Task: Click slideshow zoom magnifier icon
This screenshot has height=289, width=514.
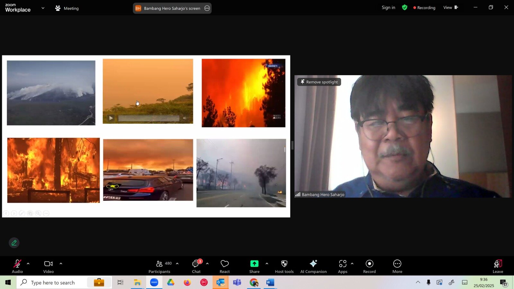Action: pos(38,213)
